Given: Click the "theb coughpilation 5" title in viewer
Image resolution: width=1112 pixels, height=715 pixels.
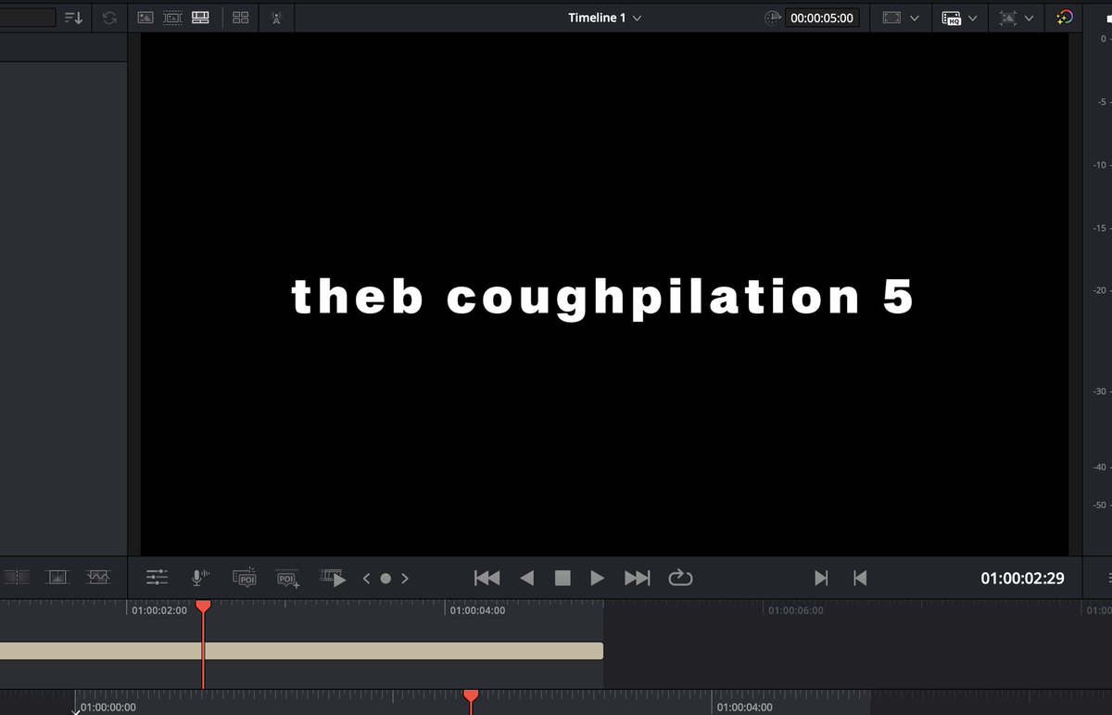Looking at the screenshot, I should [x=603, y=297].
